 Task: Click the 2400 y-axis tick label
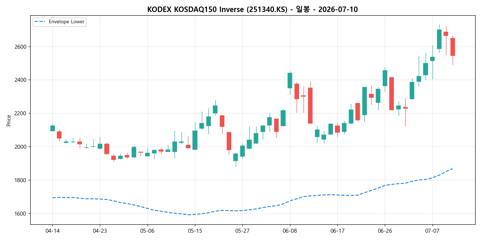click(x=21, y=80)
